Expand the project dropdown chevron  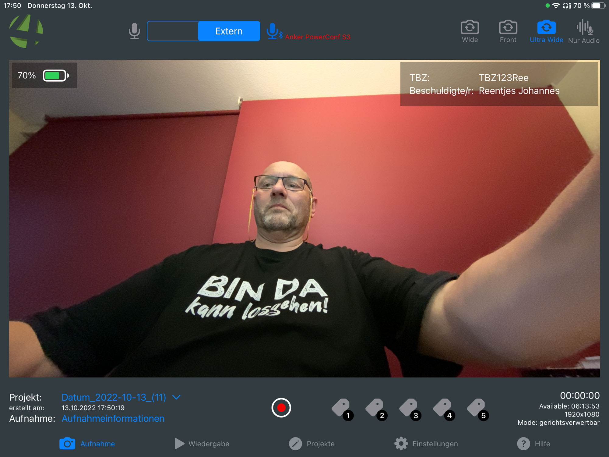click(176, 397)
